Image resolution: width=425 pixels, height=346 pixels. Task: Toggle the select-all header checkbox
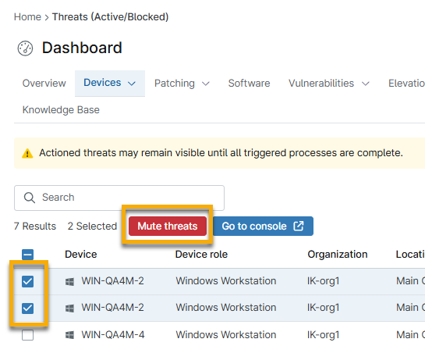27,255
